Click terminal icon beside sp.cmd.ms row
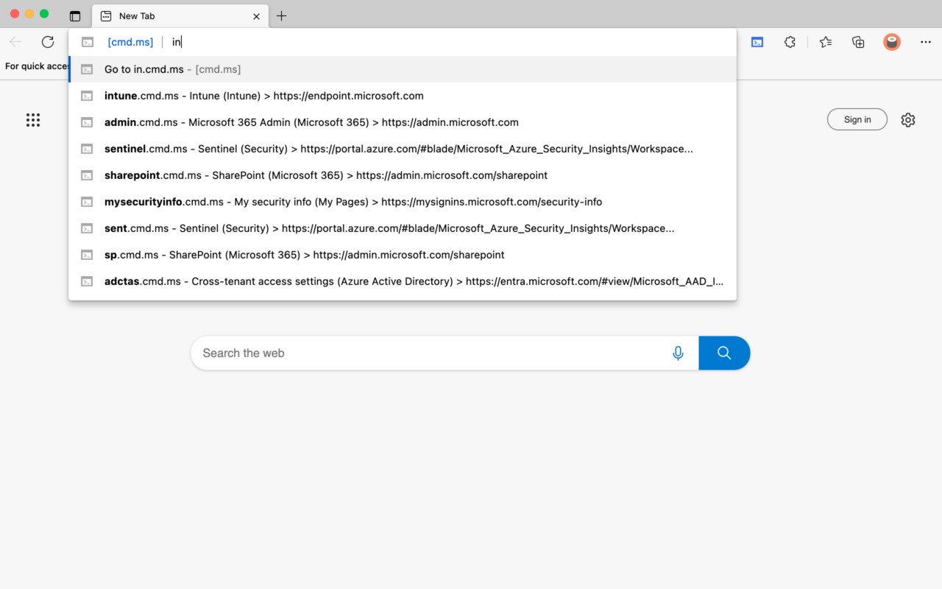Viewport: 942px width, 589px height. click(87, 255)
